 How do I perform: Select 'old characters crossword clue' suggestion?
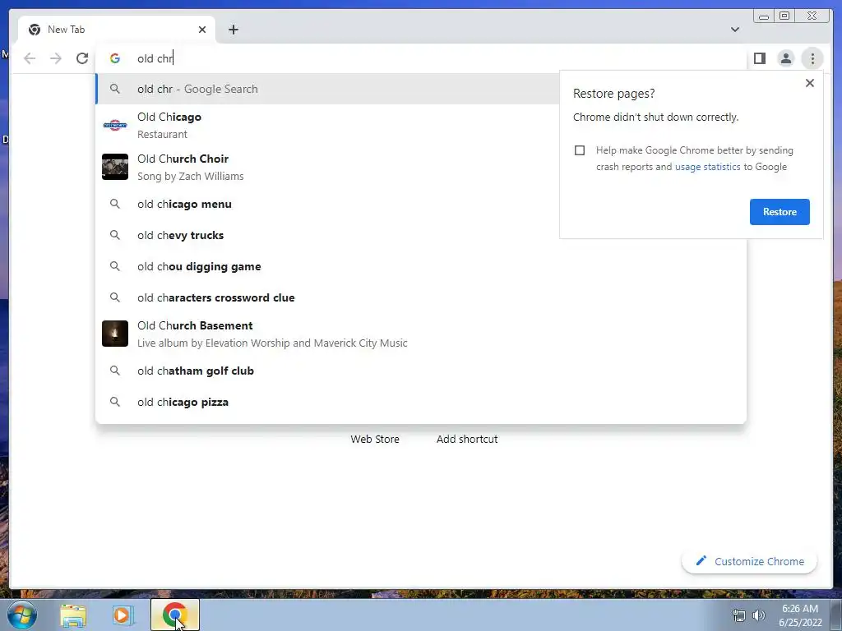point(420,297)
